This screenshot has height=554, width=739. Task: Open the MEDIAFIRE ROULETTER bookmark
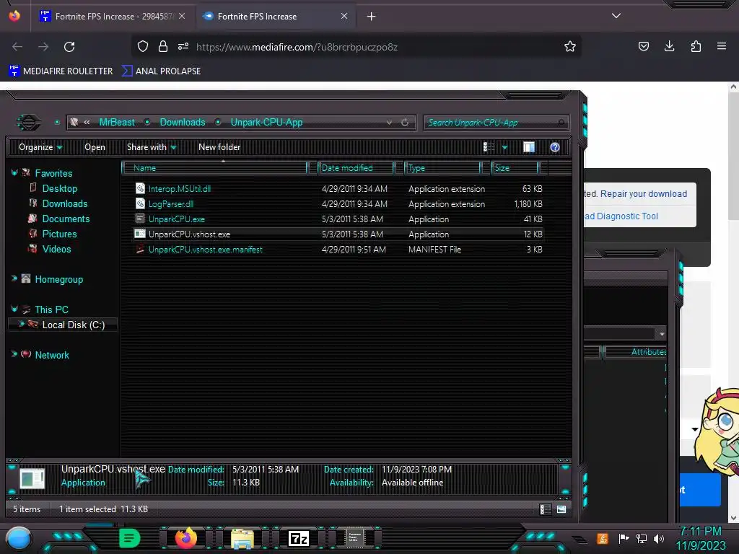[x=61, y=71]
